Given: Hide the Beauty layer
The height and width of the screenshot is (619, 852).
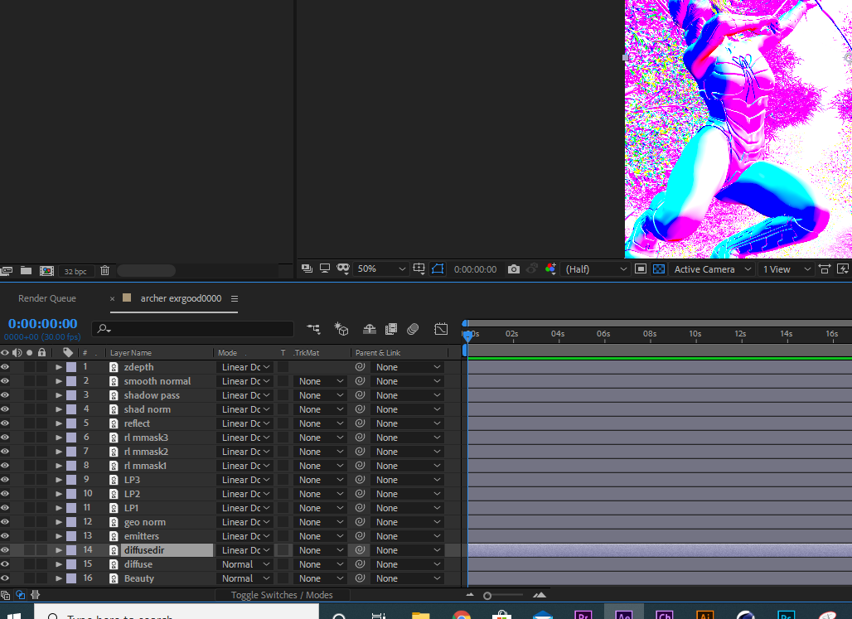Looking at the screenshot, I should pos(5,578).
